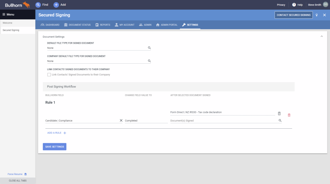Open the Admin Portal tab
Viewport: 330px width, 184px height.
[167, 25]
